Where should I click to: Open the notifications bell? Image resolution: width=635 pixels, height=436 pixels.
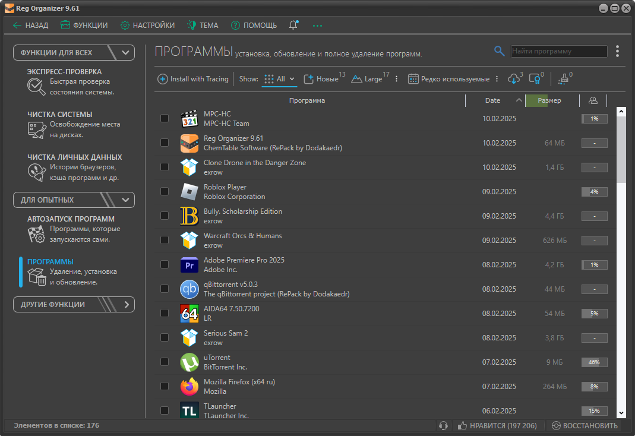pos(293,25)
